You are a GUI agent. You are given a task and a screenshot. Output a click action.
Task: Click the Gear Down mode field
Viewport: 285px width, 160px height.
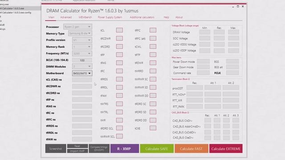pos(204,67)
